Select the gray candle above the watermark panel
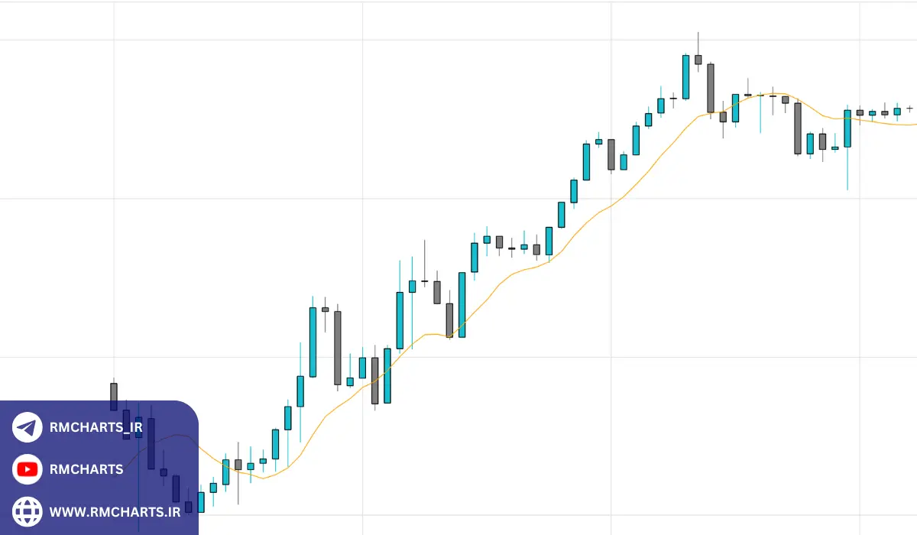The width and height of the screenshot is (917, 535). (x=114, y=395)
